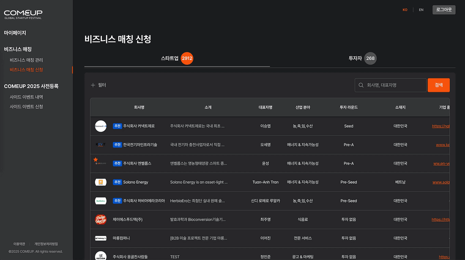Open 제이에스푸드텍(주) company logo
The image size is (465, 260).
[x=101, y=220]
